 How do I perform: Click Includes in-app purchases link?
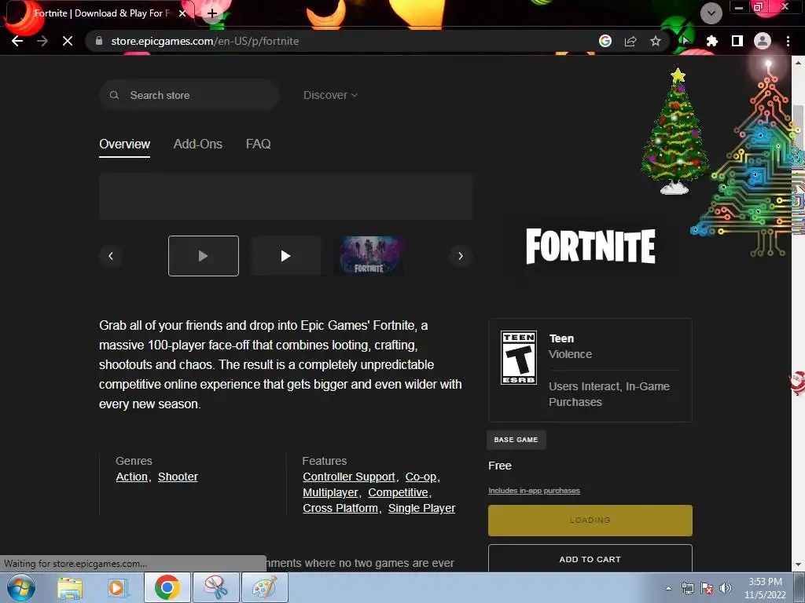(534, 491)
